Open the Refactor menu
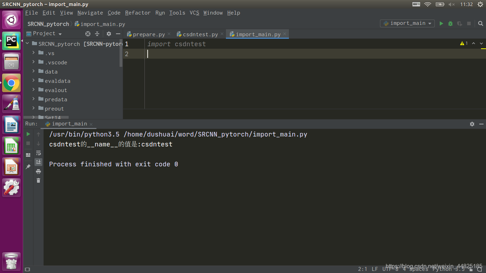Screen dimensions: 486x273 tap(138, 13)
